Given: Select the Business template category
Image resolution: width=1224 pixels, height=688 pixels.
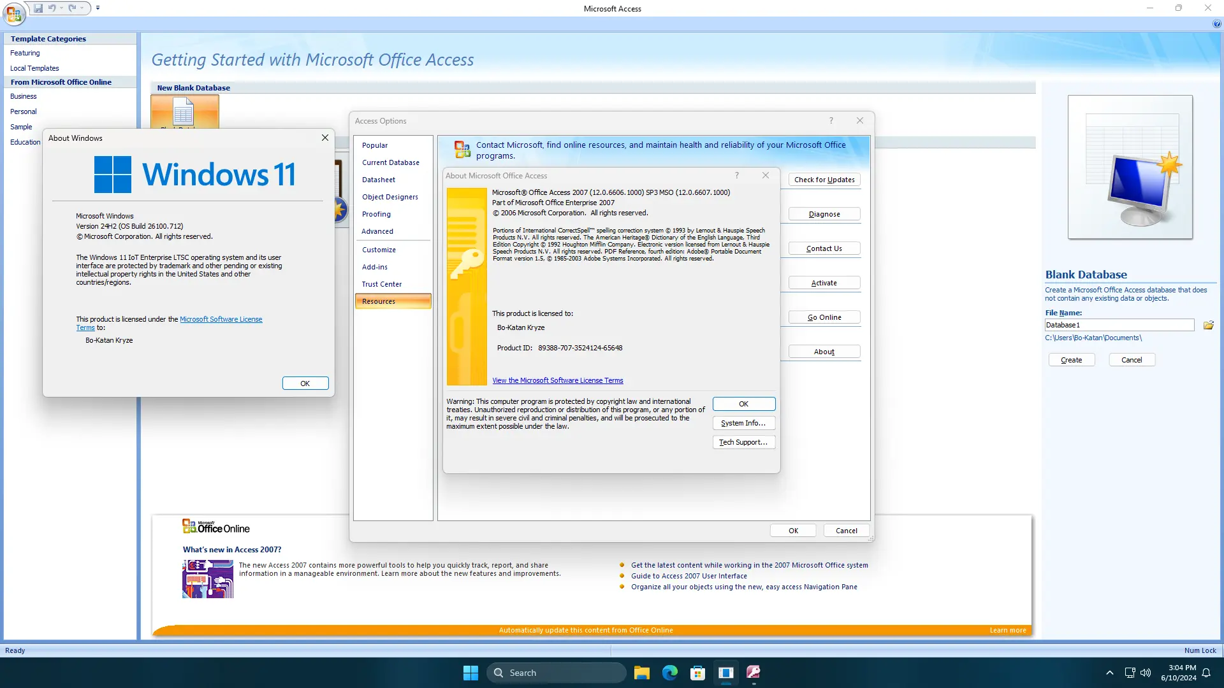Looking at the screenshot, I should [x=24, y=96].
